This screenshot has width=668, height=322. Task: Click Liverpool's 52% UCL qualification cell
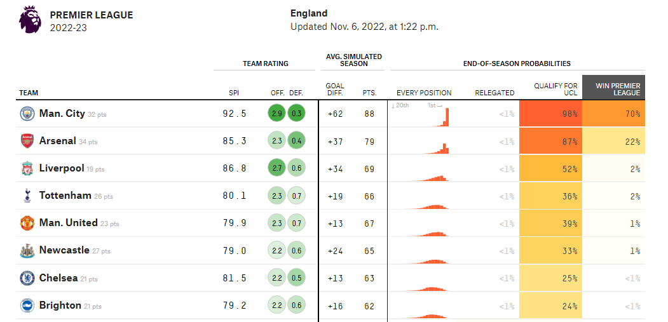coord(551,169)
